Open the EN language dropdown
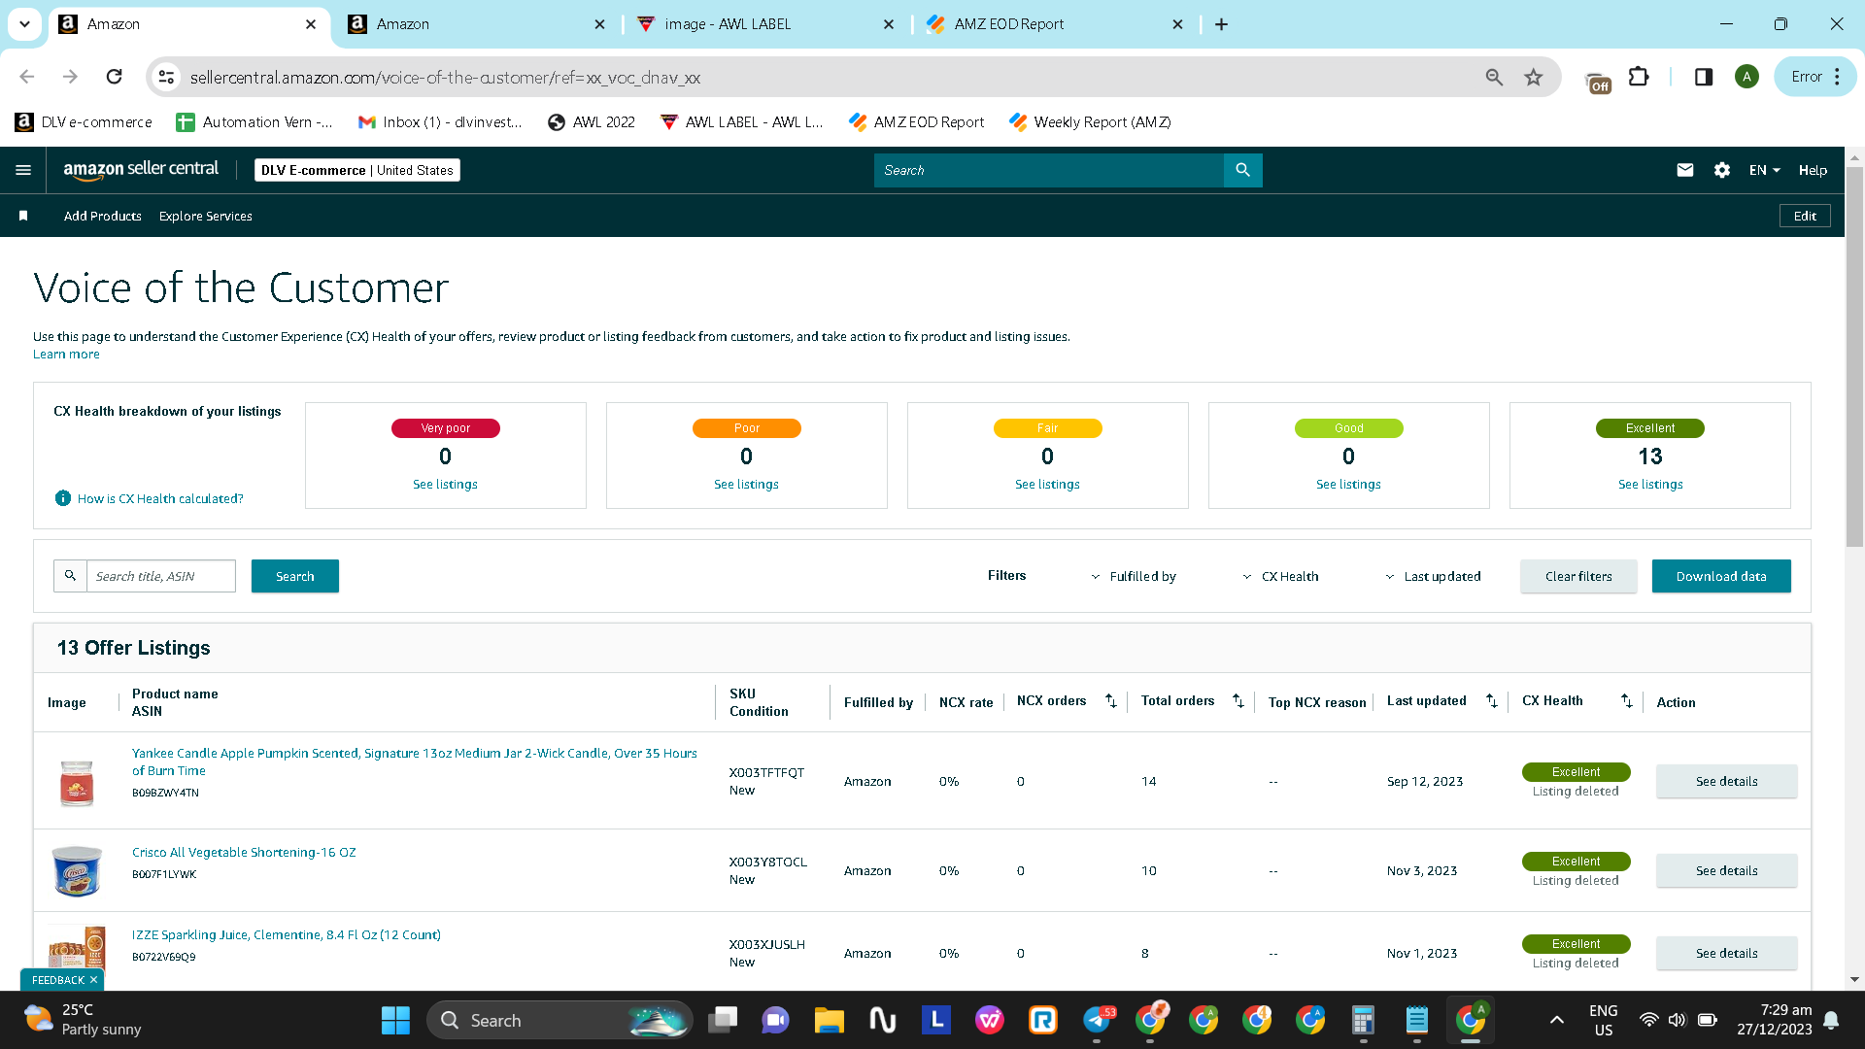Image resolution: width=1865 pixels, height=1049 pixels. pos(1765,170)
